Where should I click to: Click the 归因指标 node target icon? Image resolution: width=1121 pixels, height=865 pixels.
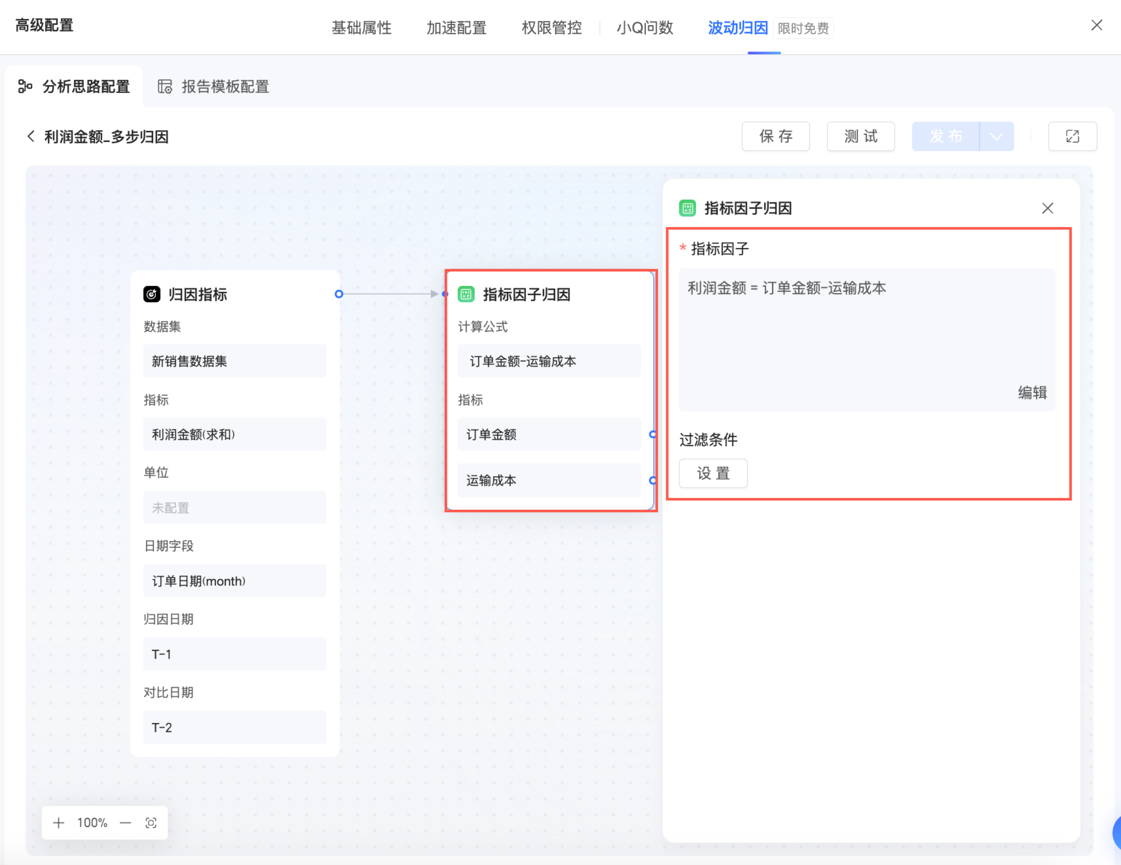coord(151,294)
